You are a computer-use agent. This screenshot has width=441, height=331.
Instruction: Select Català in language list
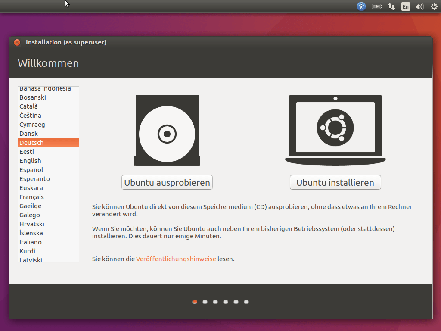[48, 106]
